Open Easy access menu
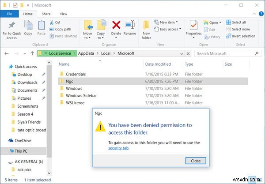The image size is (265, 184). (167, 29)
